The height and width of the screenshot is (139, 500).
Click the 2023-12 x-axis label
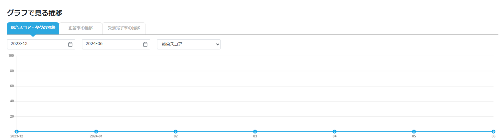tap(17, 136)
